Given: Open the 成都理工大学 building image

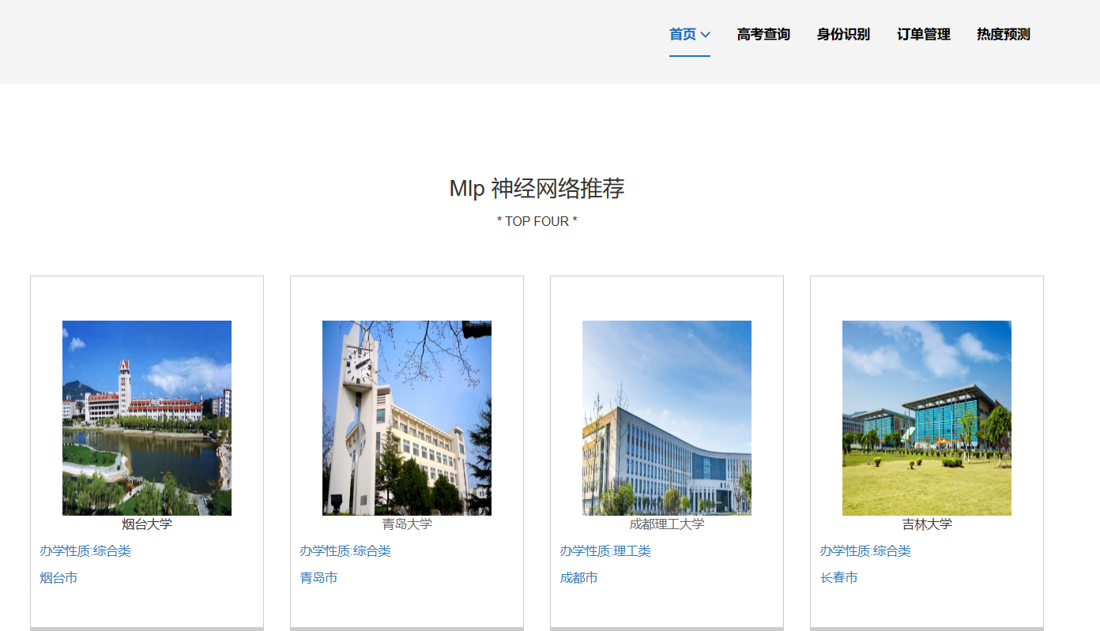Looking at the screenshot, I should coord(667,418).
